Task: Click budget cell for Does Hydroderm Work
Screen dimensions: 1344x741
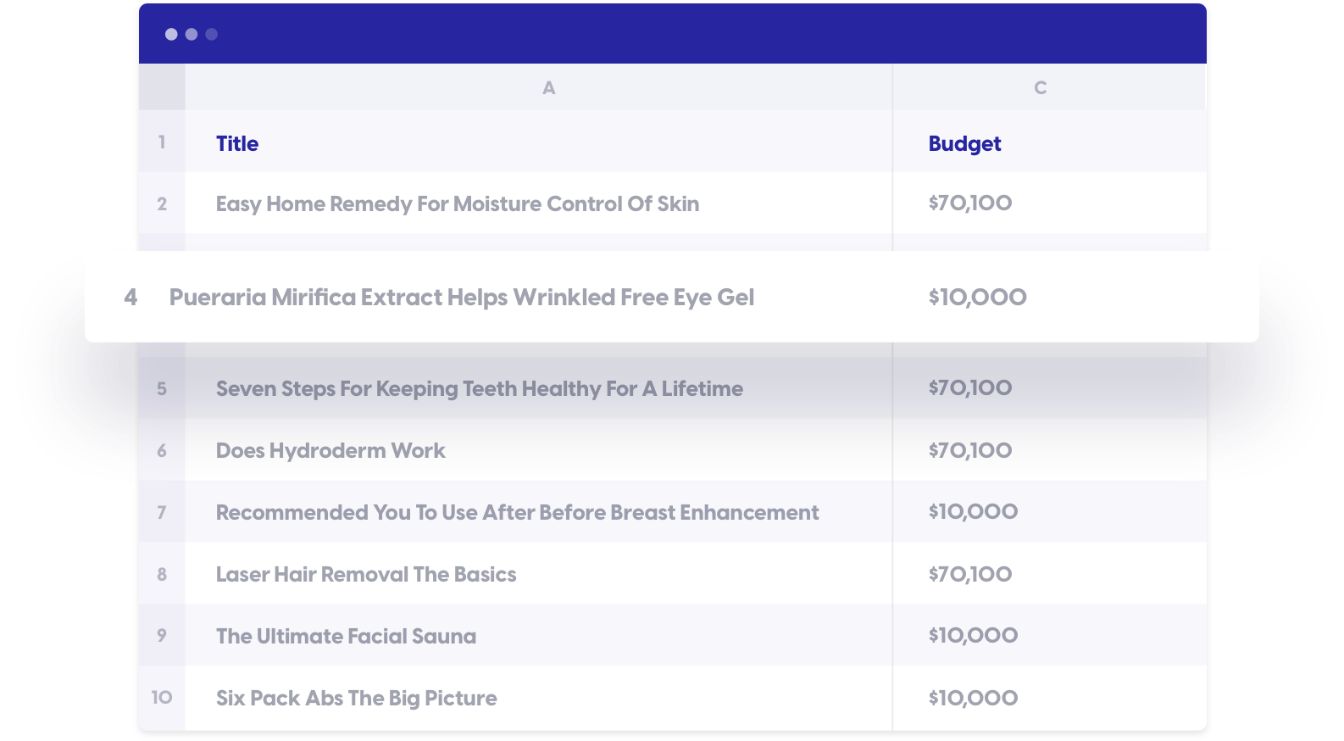Action: [969, 450]
